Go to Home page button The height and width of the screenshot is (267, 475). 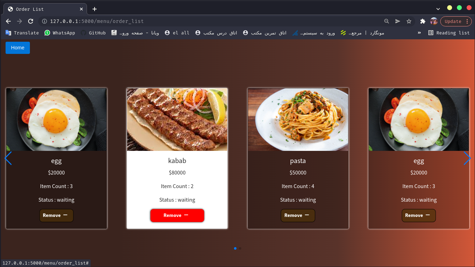point(18,48)
